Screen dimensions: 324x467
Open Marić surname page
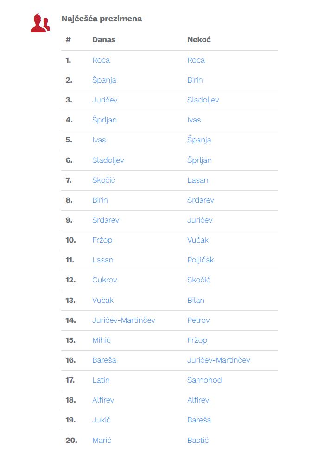pos(102,440)
